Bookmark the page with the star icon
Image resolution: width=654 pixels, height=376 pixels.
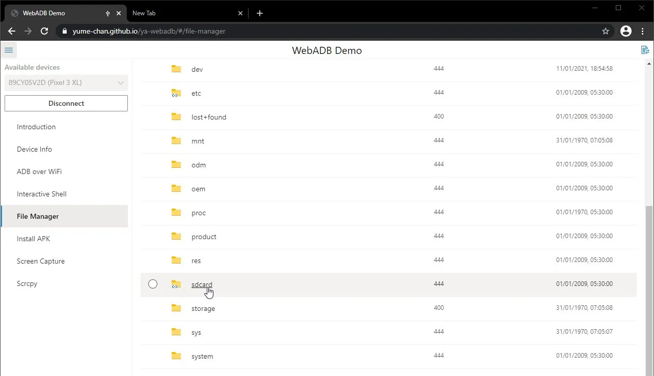click(606, 31)
